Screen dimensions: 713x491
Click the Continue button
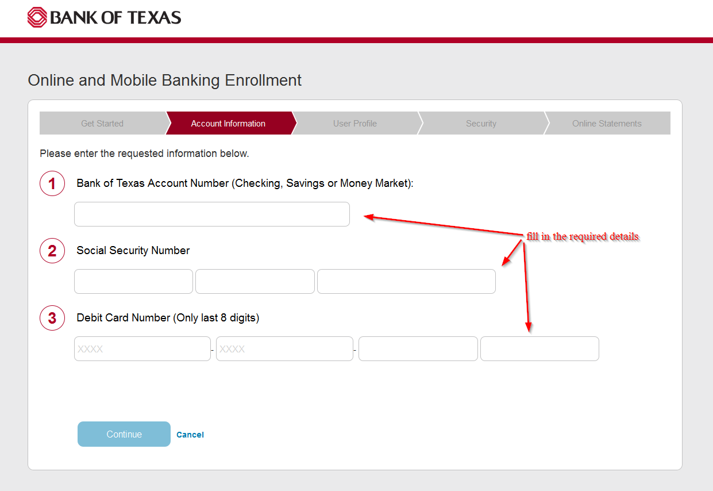(x=124, y=434)
